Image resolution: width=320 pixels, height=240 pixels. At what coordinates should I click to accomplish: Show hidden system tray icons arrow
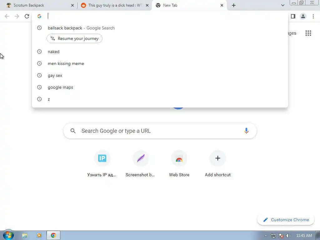pyautogui.click(x=266, y=236)
